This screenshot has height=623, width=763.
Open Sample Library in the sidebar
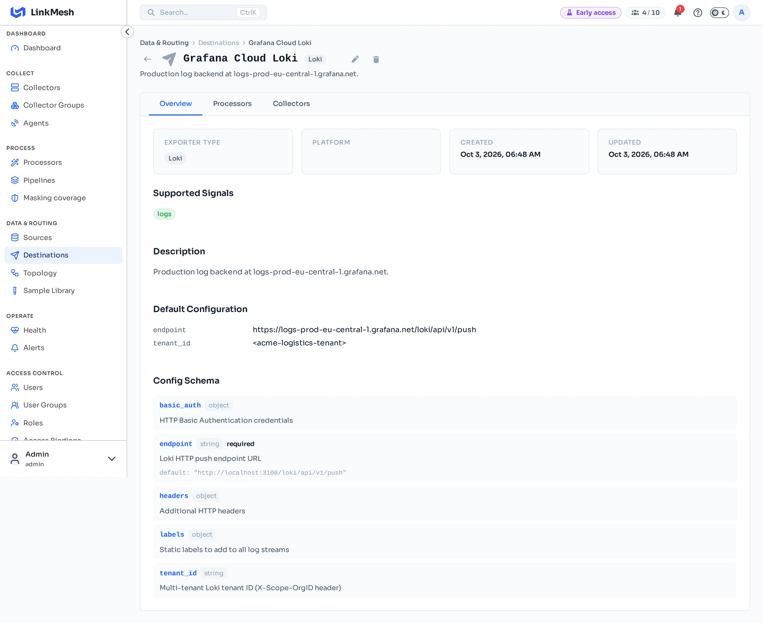(x=63, y=291)
